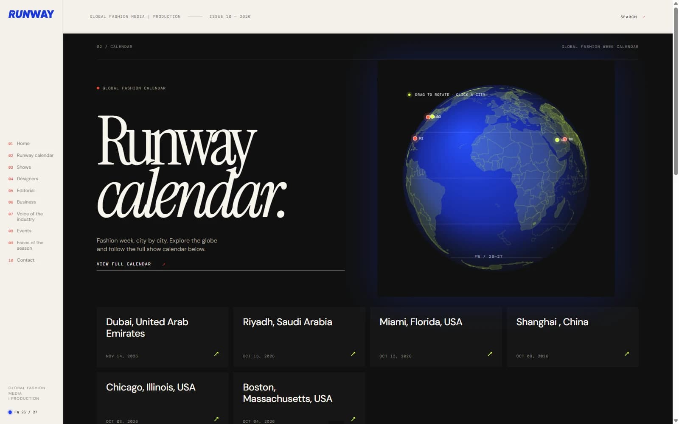The width and height of the screenshot is (679, 424).
Task: Open Runway calendar from the sidebar
Action: coord(35,155)
